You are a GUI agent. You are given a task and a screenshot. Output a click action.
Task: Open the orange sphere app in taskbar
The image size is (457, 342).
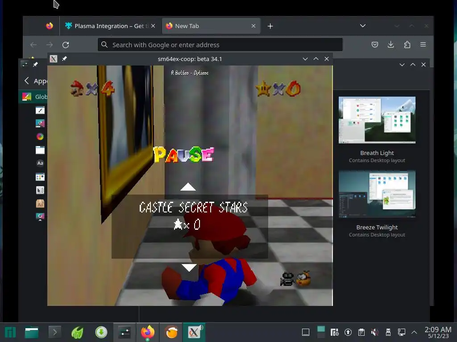(x=171, y=332)
